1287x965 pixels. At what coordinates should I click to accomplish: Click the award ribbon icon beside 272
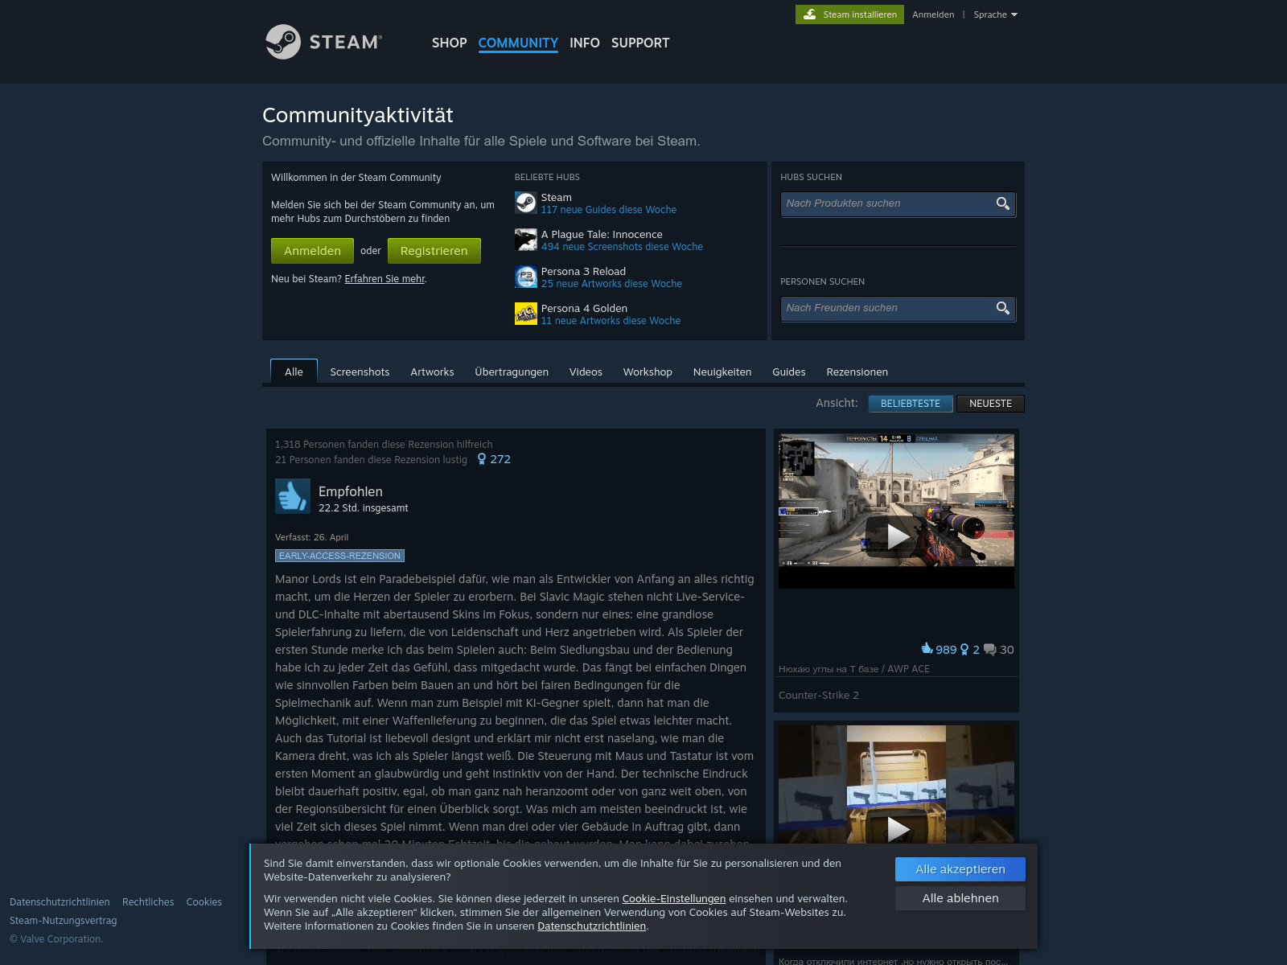(x=482, y=459)
